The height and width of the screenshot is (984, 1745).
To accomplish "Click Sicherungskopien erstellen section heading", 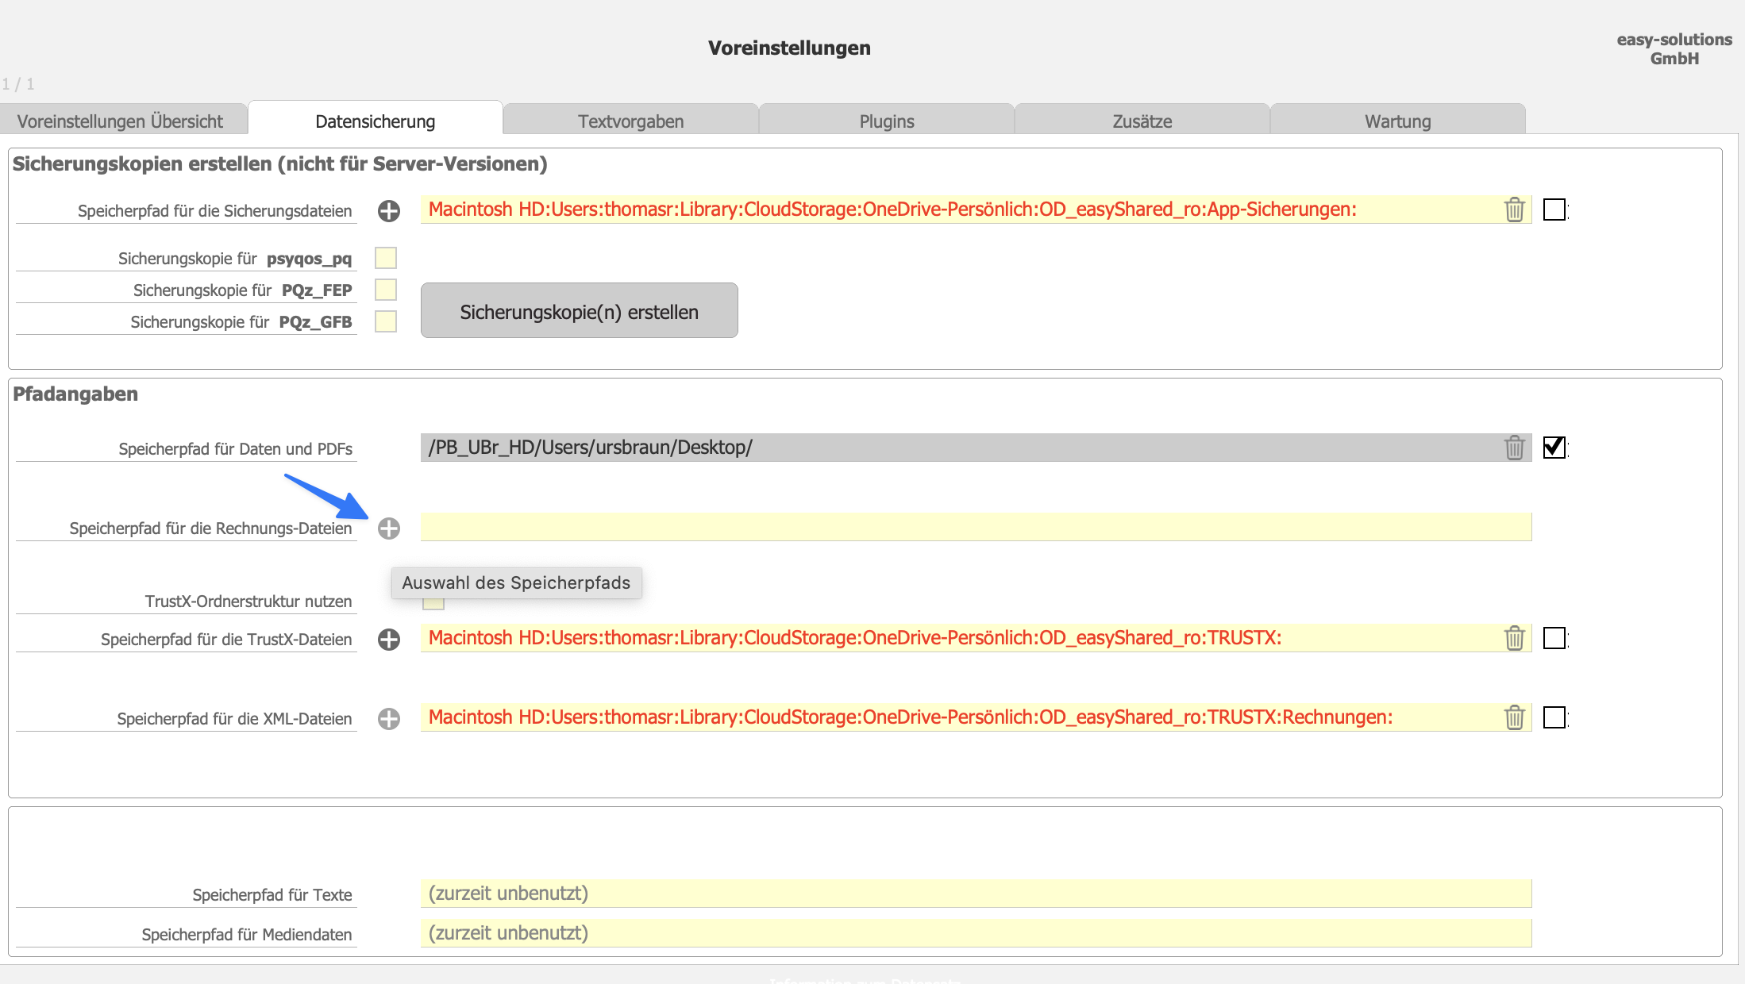I will point(280,164).
